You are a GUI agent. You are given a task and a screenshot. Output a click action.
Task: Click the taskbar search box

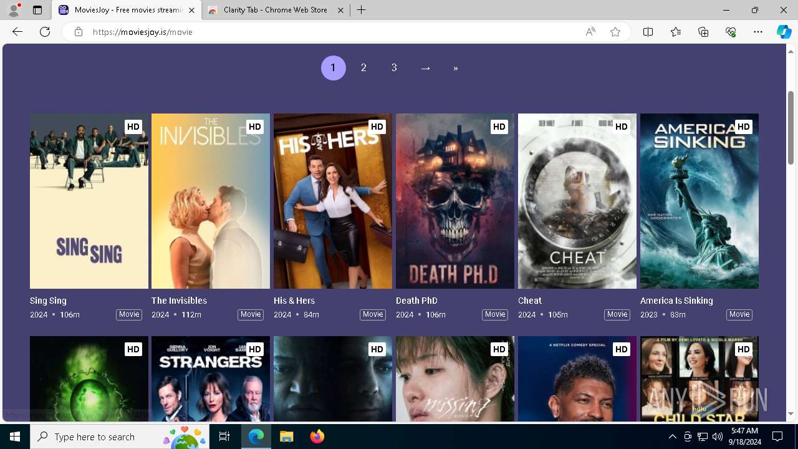click(x=120, y=437)
